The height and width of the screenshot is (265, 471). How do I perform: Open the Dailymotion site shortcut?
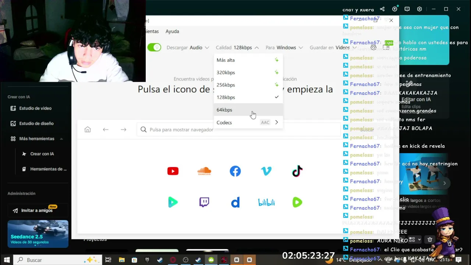click(235, 202)
